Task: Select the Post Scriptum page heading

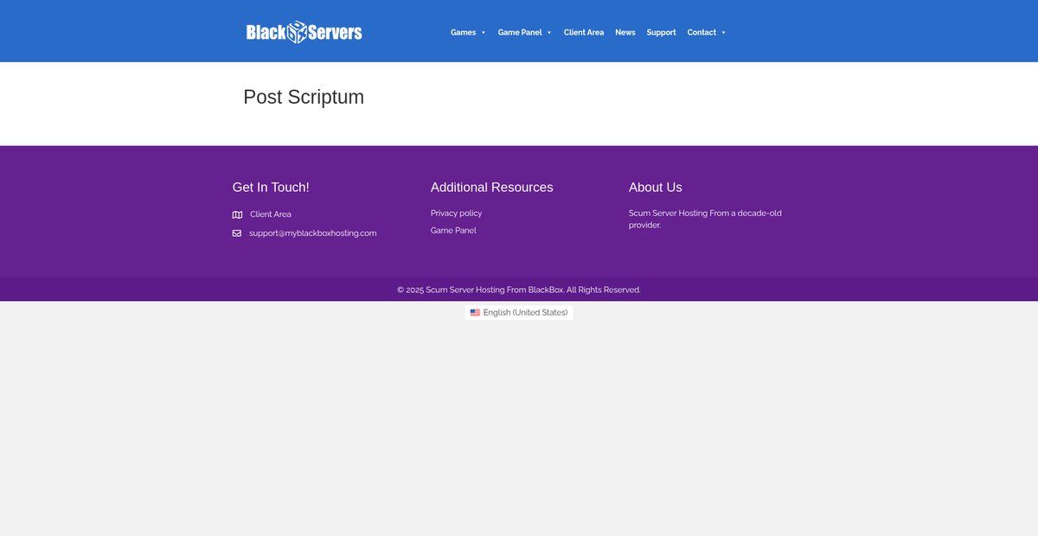Action: click(304, 97)
